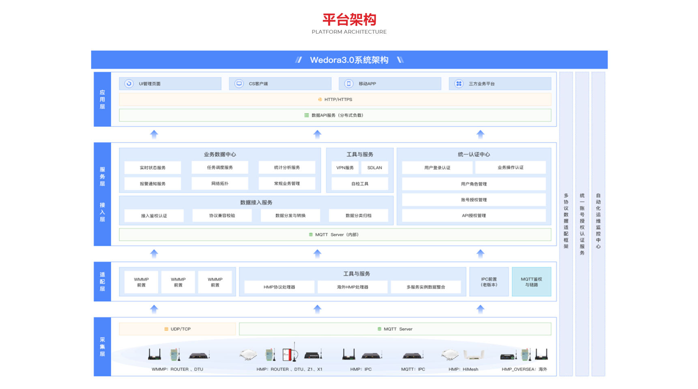
Task: Click the green icon beside MQTT Server (内部)
Action: pos(311,235)
